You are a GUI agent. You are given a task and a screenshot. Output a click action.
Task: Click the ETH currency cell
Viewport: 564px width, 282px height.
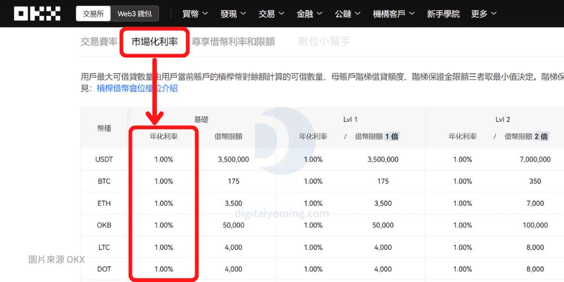point(104,204)
